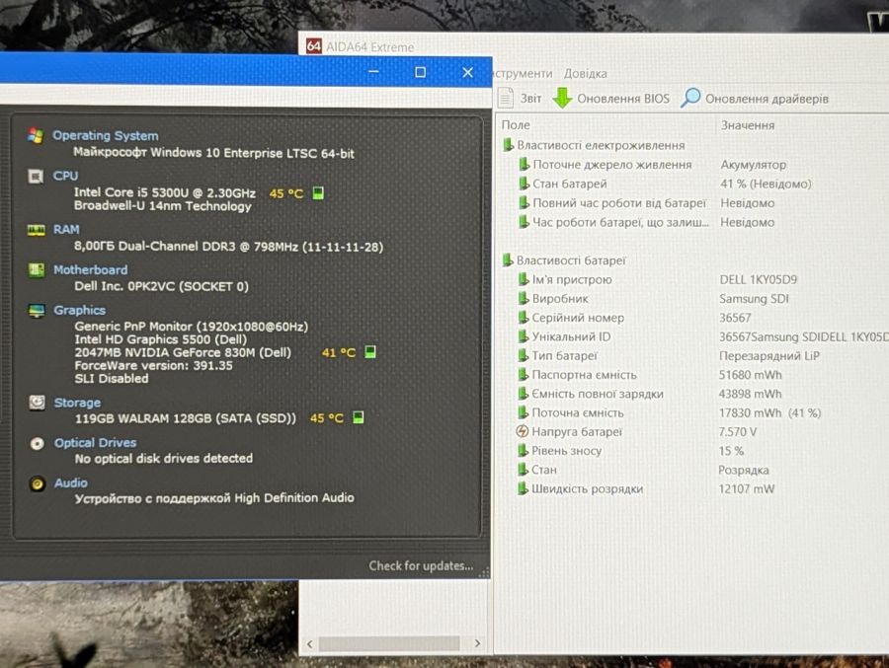Minimize the front Speccy window
Screen dimensions: 889x668
[x=373, y=71]
